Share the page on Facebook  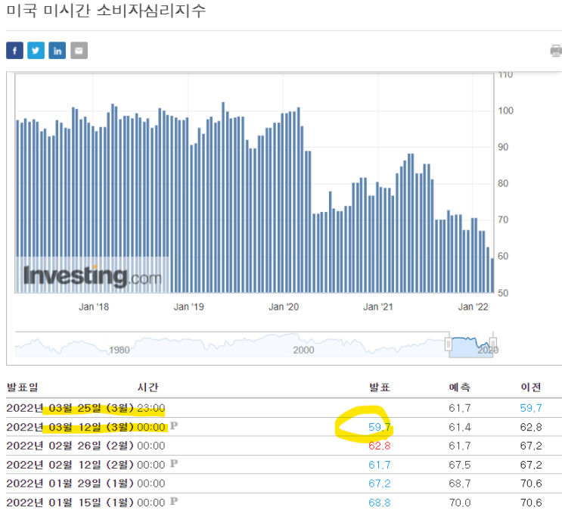pos(14,51)
